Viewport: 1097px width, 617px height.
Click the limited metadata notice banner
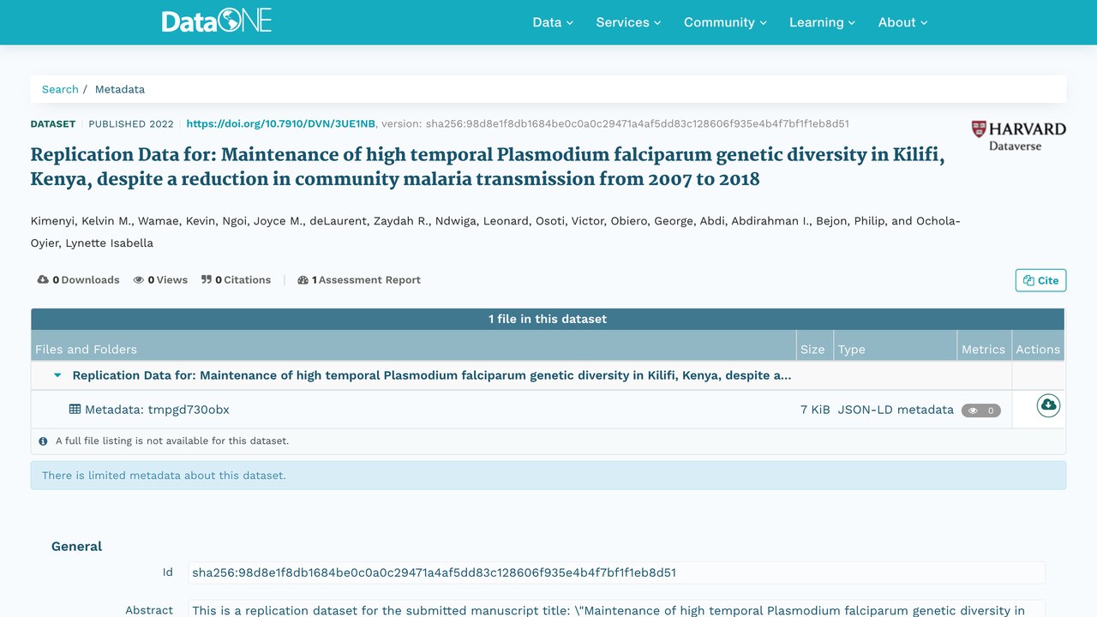[x=548, y=476]
